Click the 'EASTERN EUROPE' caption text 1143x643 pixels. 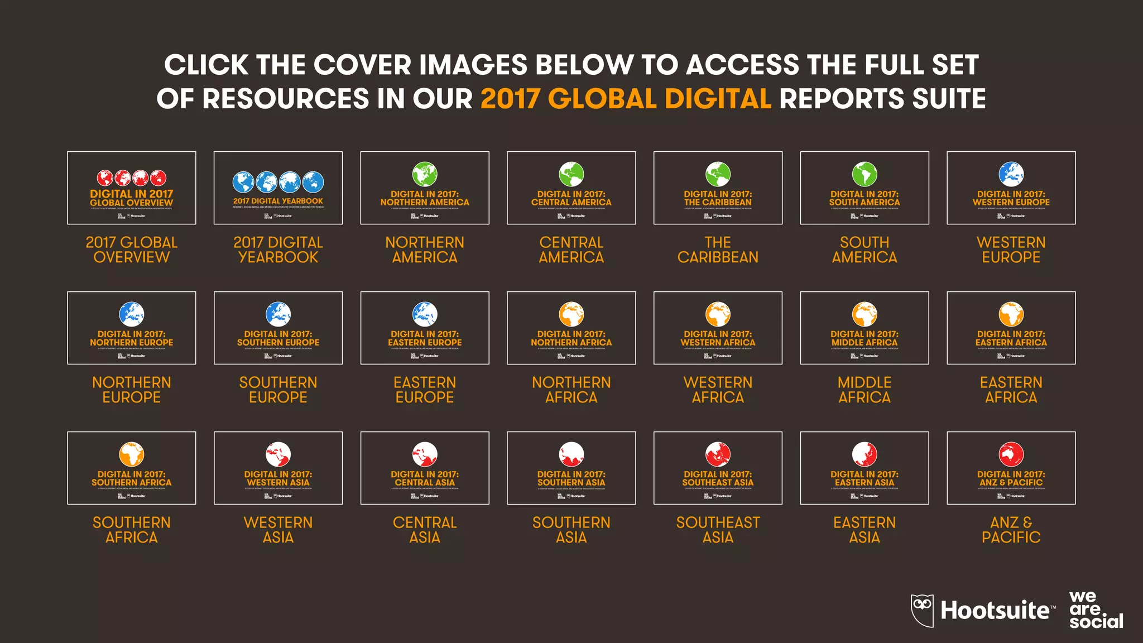pos(425,390)
